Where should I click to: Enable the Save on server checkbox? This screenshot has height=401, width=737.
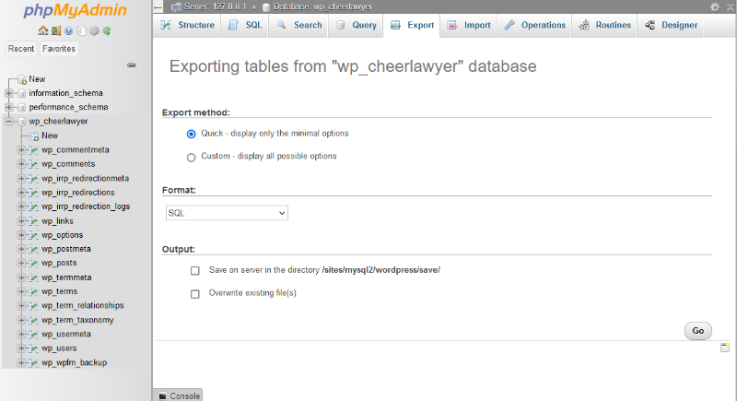[x=194, y=271]
